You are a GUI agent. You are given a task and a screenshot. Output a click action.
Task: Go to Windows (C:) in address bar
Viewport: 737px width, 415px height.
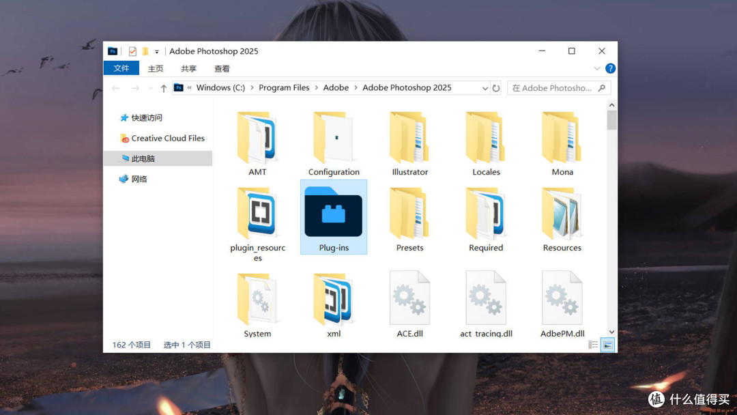(220, 87)
